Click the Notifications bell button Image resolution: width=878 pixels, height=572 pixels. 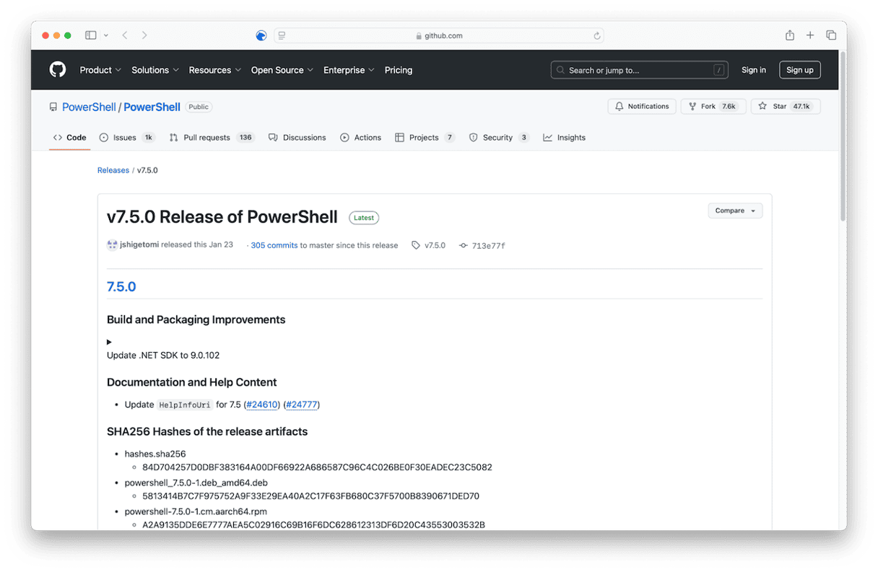[x=642, y=106]
